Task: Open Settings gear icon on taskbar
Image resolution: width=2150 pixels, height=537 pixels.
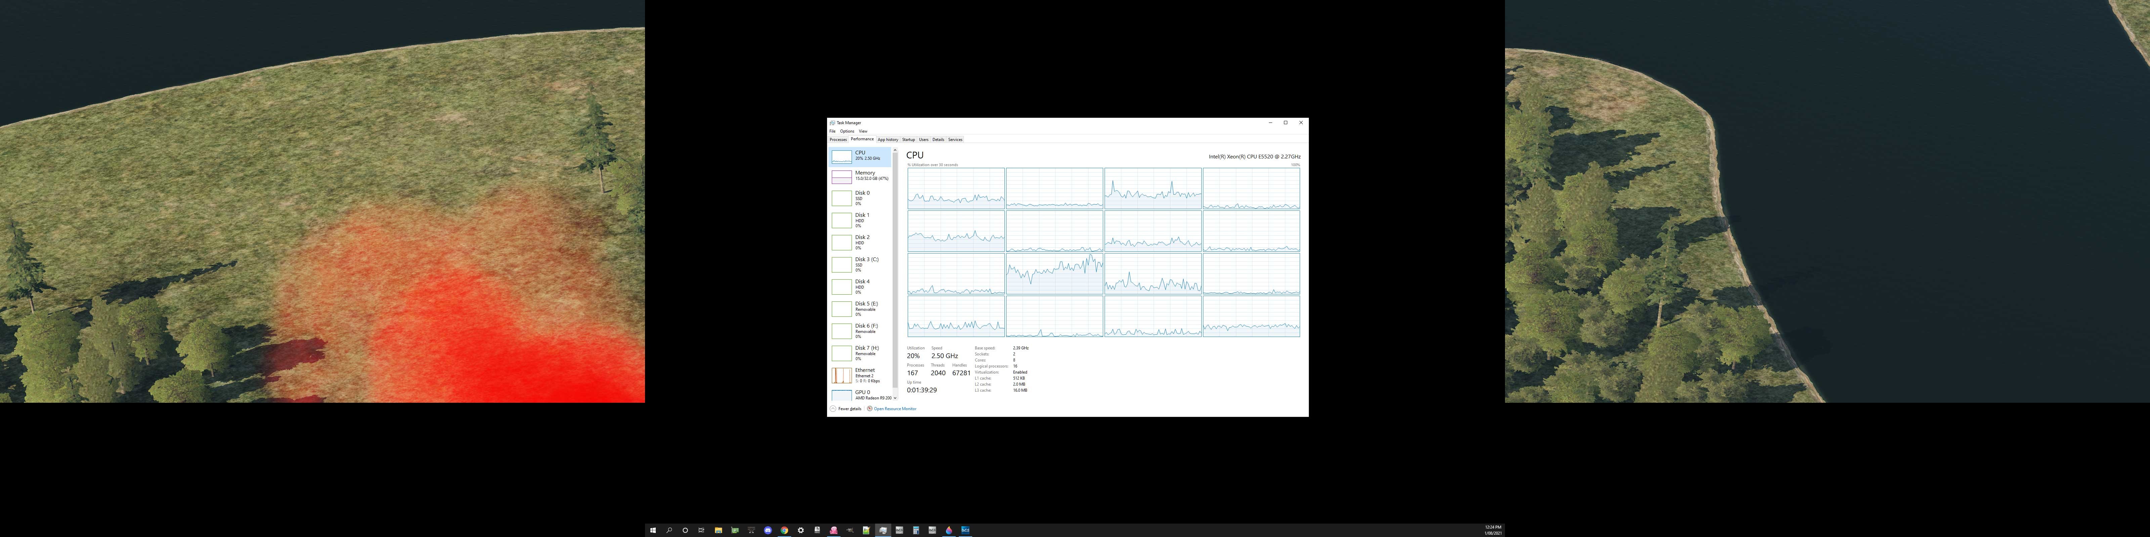Action: [x=801, y=530]
